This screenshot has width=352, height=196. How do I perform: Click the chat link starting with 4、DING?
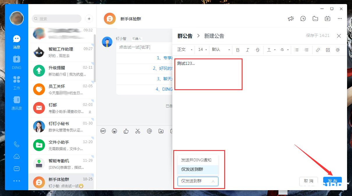164,89
